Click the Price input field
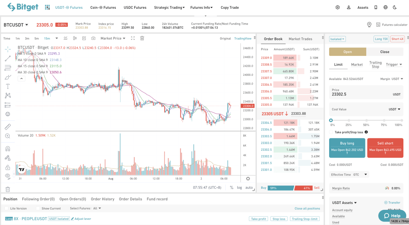This screenshot has height=225, width=409. [x=366, y=92]
